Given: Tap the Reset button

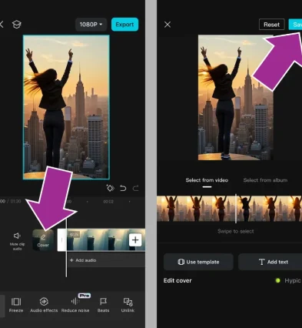Looking at the screenshot, I should click(x=271, y=25).
